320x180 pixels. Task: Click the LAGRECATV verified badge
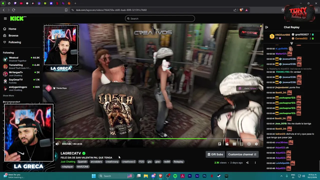point(84,153)
